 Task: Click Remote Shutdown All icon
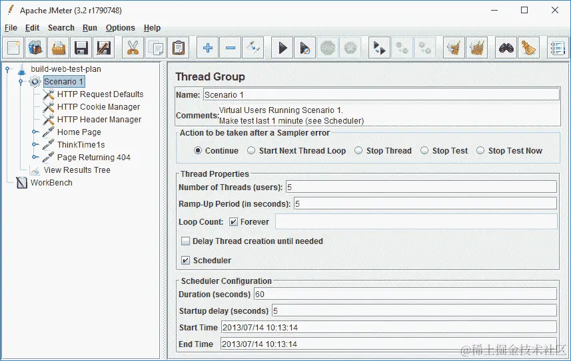point(424,48)
